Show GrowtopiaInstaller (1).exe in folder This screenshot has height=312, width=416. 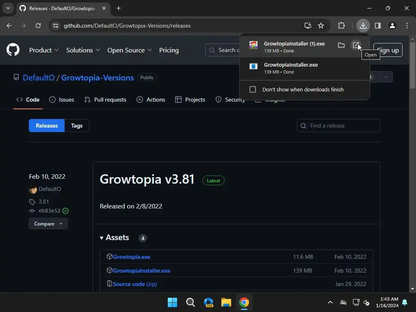(341, 45)
